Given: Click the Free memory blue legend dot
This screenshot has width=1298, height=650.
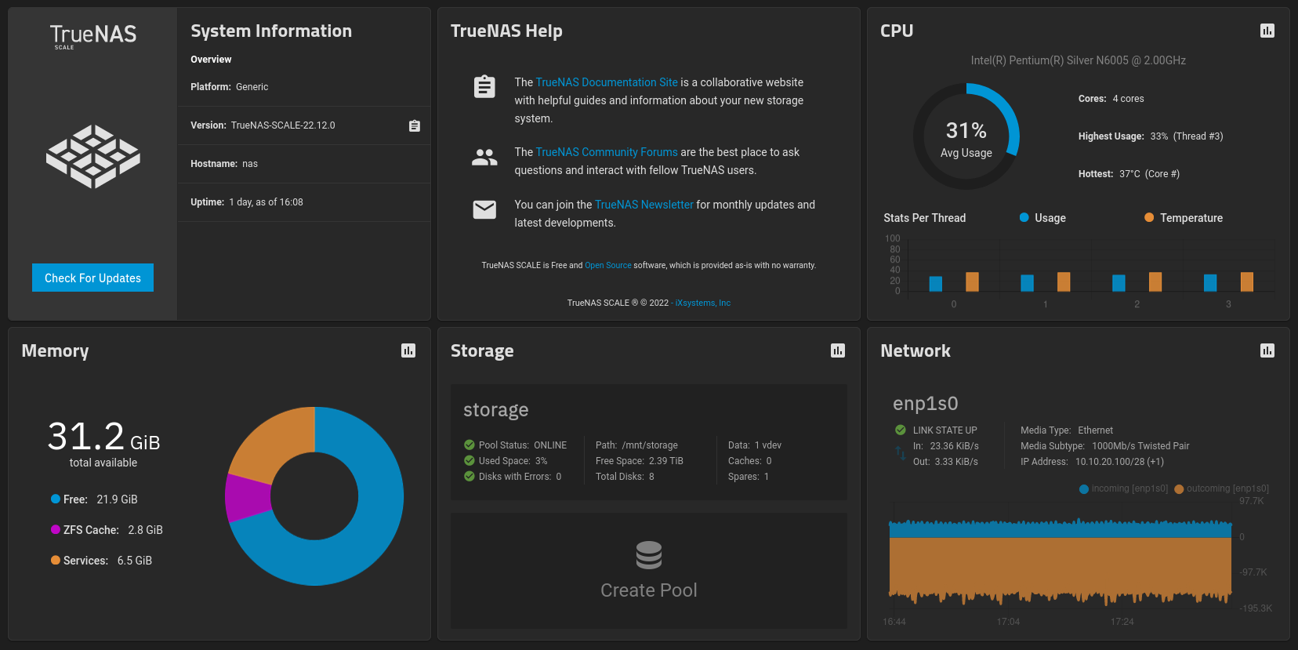Looking at the screenshot, I should coord(56,499).
